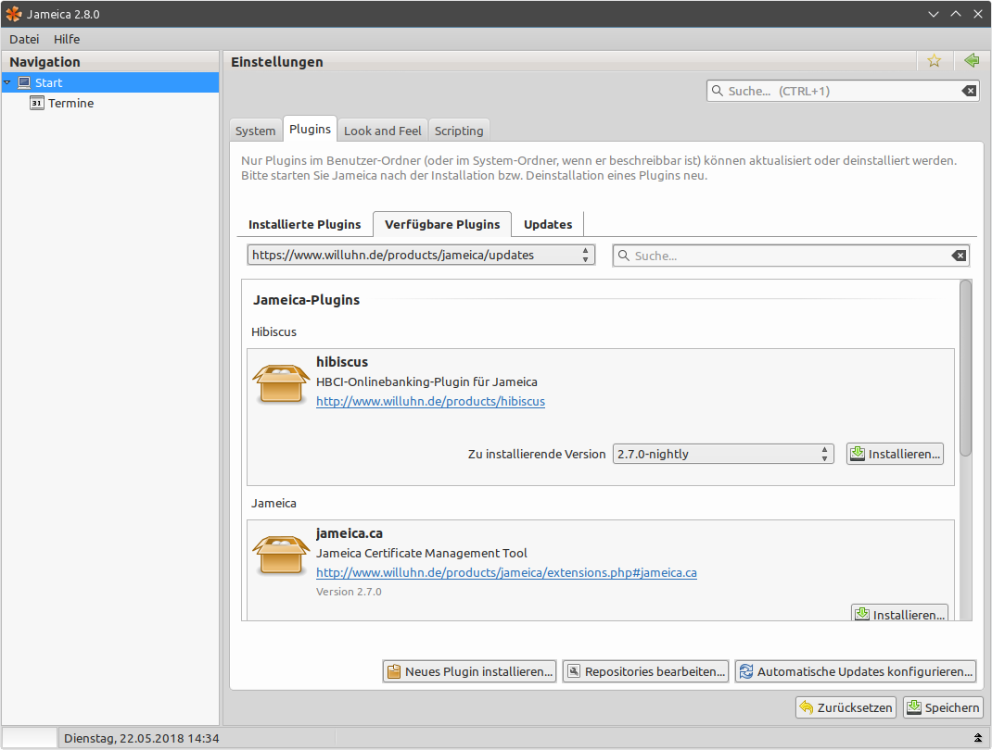This screenshot has height=750, width=992.
Task: Open the jameica.ca extensions link
Action: pos(506,572)
